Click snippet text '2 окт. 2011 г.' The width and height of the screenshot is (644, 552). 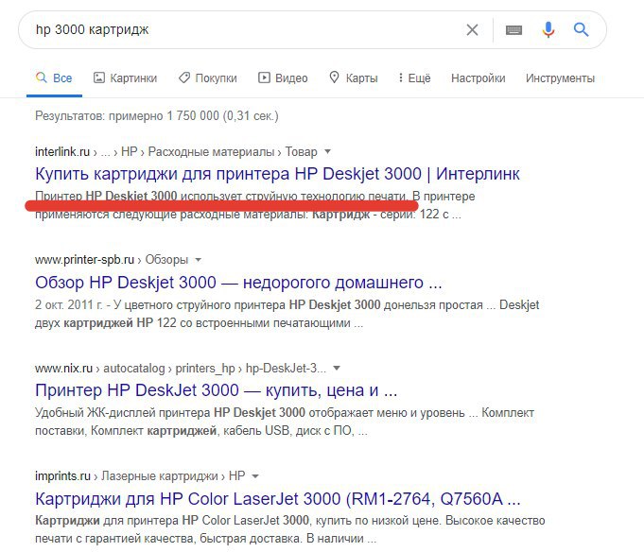click(69, 305)
